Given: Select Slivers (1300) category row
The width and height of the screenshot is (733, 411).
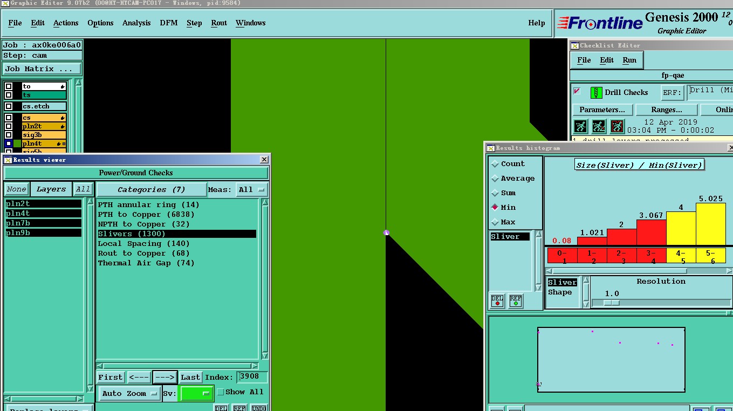Looking at the screenshot, I should [177, 234].
